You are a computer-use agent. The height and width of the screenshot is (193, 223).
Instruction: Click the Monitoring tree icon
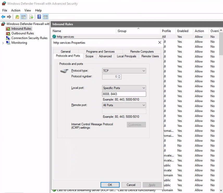8,43
